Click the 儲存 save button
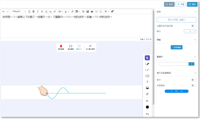Screen dimensions: 200x119 [x=192, y=4]
